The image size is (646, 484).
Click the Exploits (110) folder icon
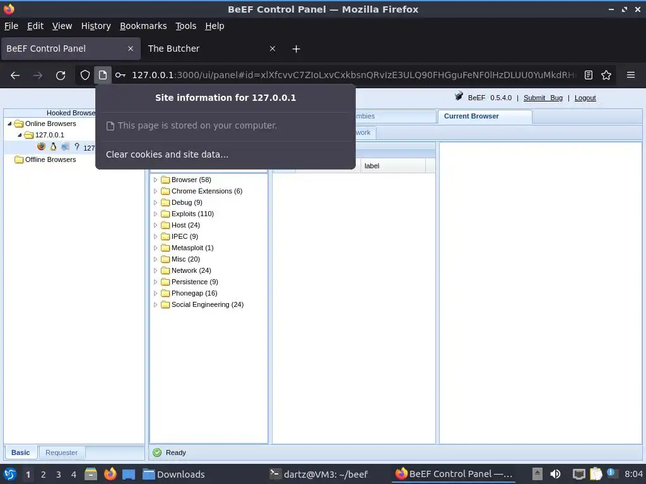click(x=165, y=214)
